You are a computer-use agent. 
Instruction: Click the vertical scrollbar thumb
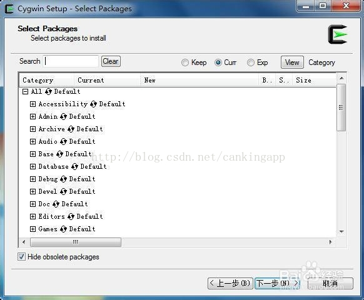click(x=341, y=107)
